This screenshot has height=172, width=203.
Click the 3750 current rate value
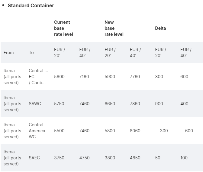tap(59, 158)
